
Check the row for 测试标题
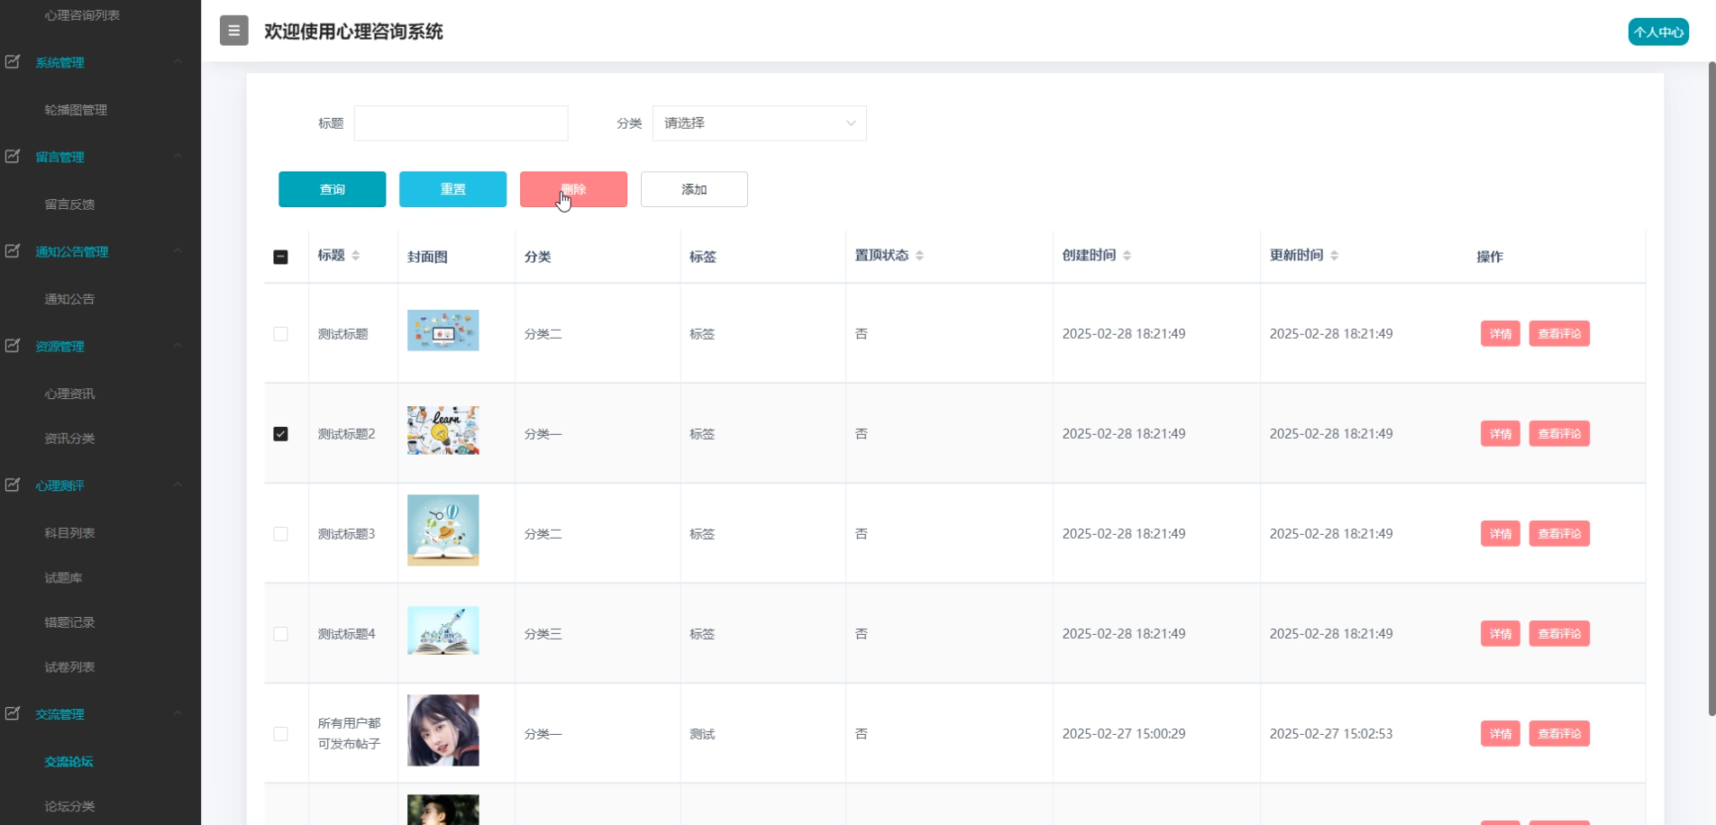280,334
